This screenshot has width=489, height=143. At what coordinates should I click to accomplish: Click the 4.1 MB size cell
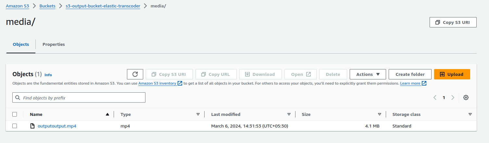coord(372,126)
